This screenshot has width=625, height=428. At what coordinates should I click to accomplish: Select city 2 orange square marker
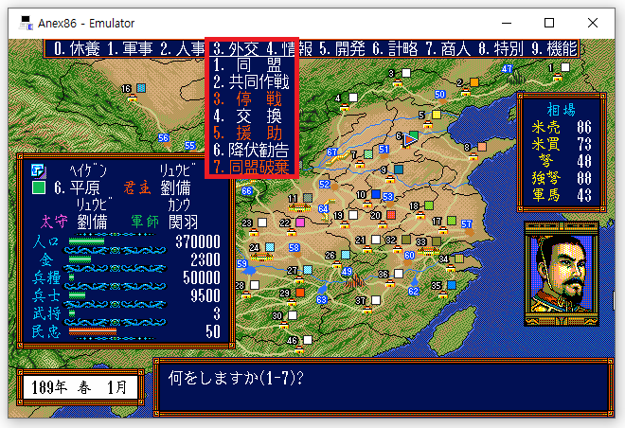click(473, 82)
